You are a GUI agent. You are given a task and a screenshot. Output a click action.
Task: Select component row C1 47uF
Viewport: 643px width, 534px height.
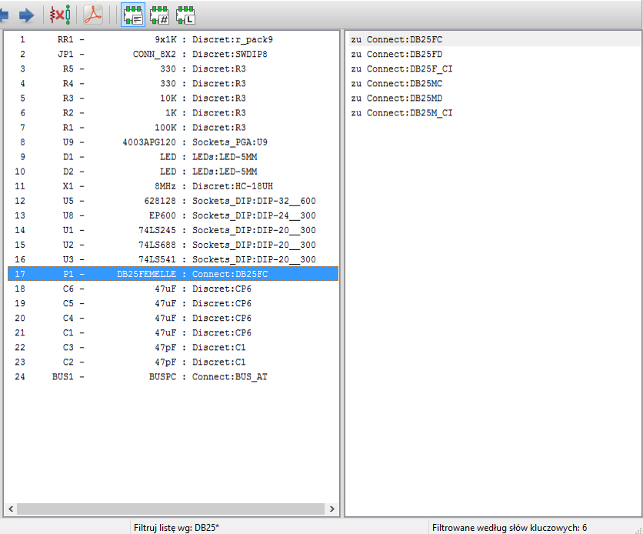(x=172, y=332)
